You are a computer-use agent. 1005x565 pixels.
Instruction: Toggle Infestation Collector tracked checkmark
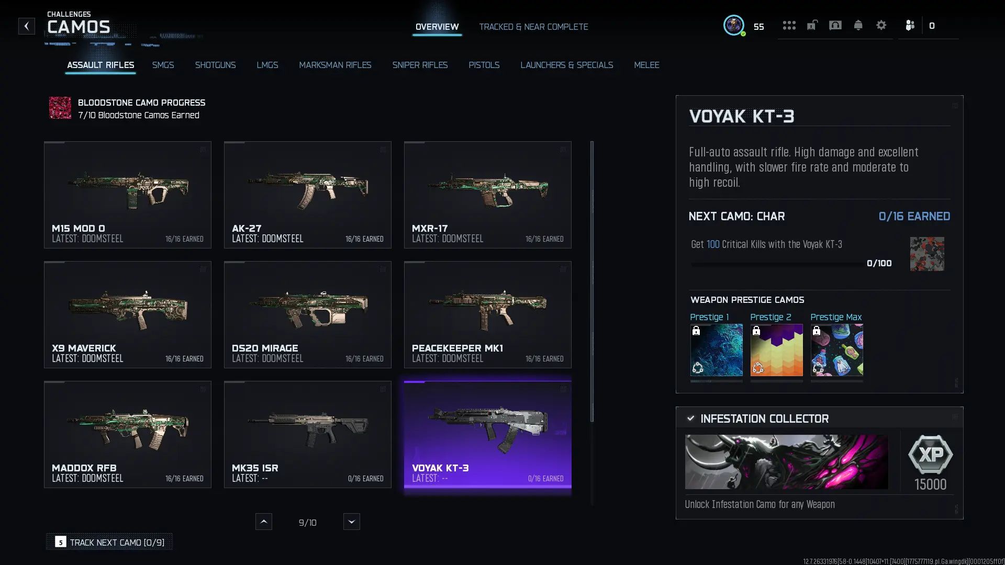[690, 419]
